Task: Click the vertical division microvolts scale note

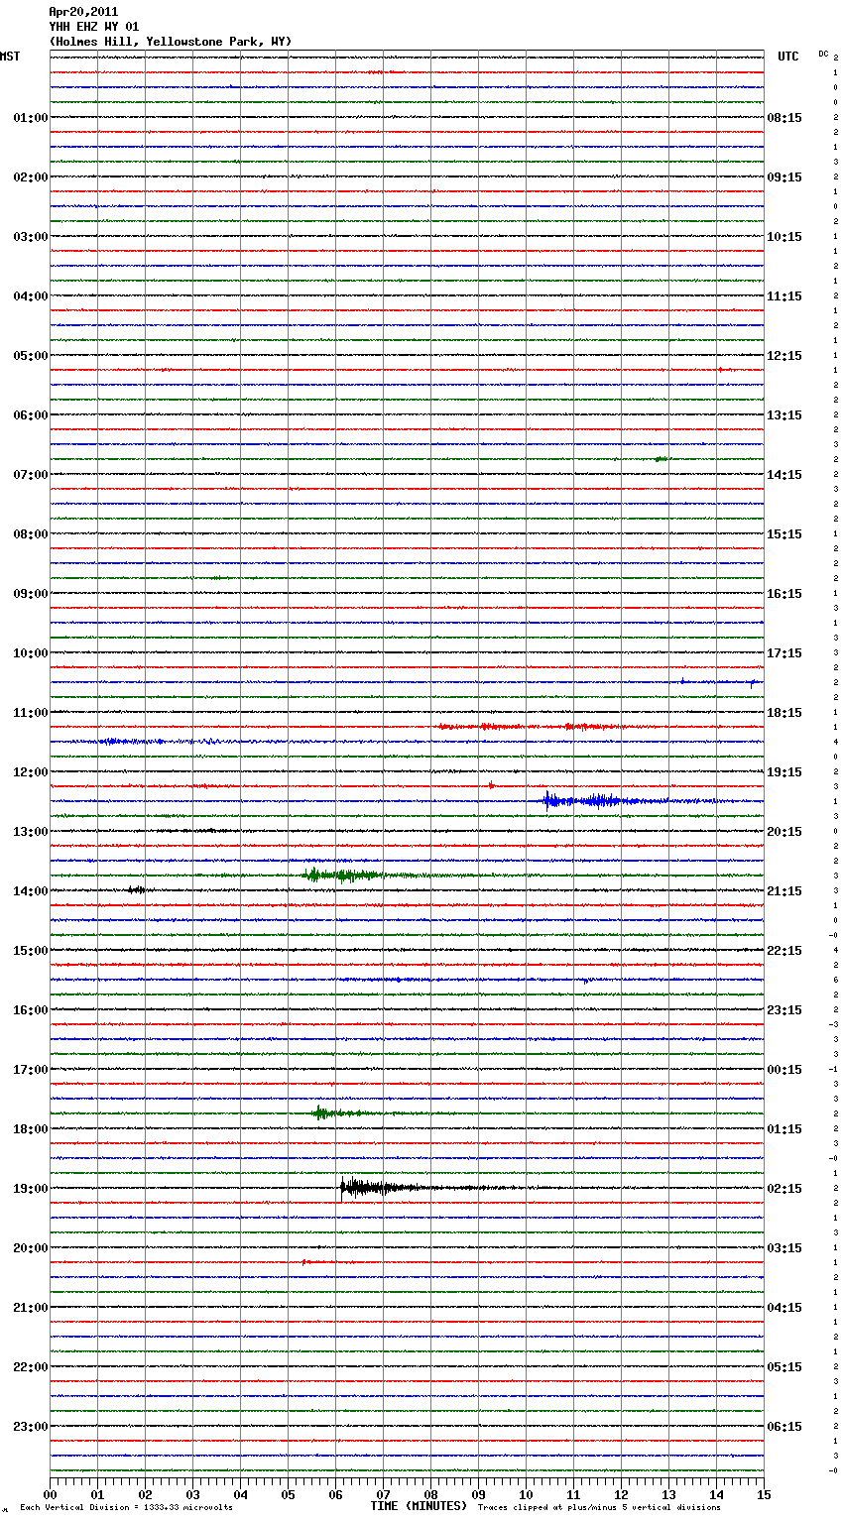Action: [126, 1508]
